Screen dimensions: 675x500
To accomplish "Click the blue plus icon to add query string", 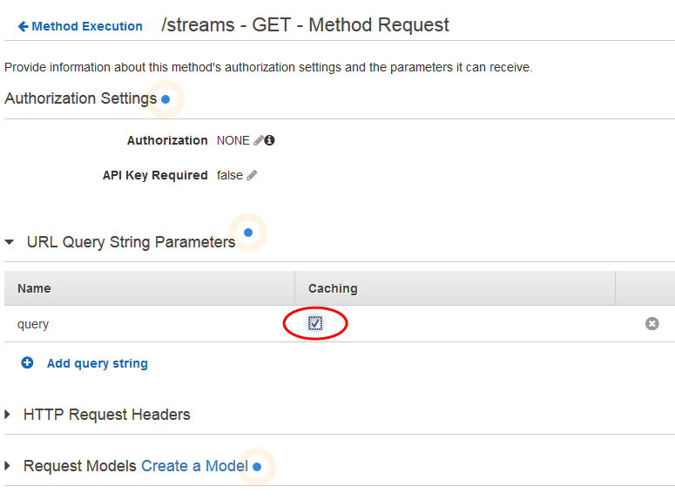I will pos(27,362).
